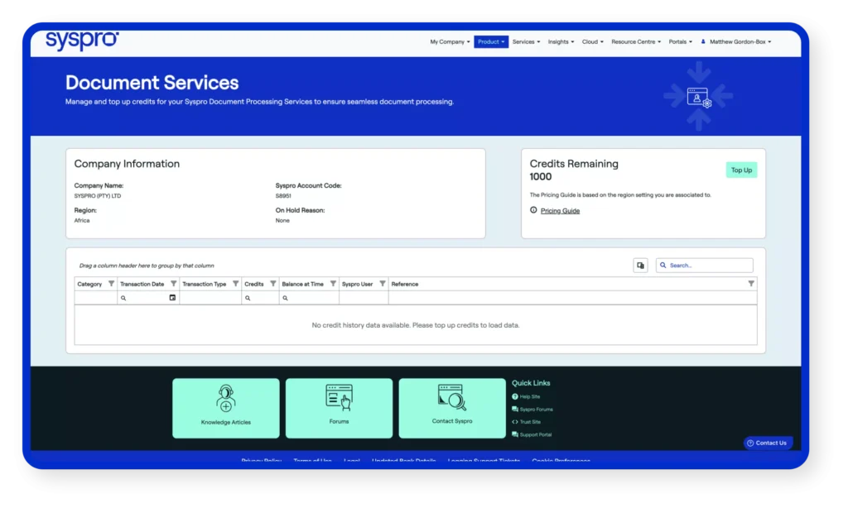848x508 pixels.
Task: Click the export icon button beside the Search box
Action: click(x=640, y=266)
